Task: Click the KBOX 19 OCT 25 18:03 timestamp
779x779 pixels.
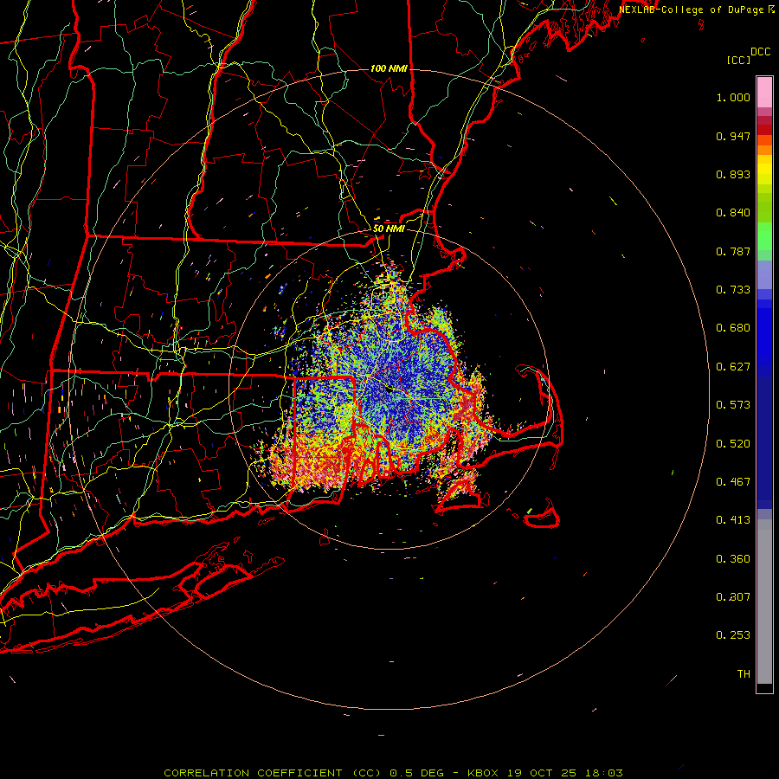Action: coord(545,773)
